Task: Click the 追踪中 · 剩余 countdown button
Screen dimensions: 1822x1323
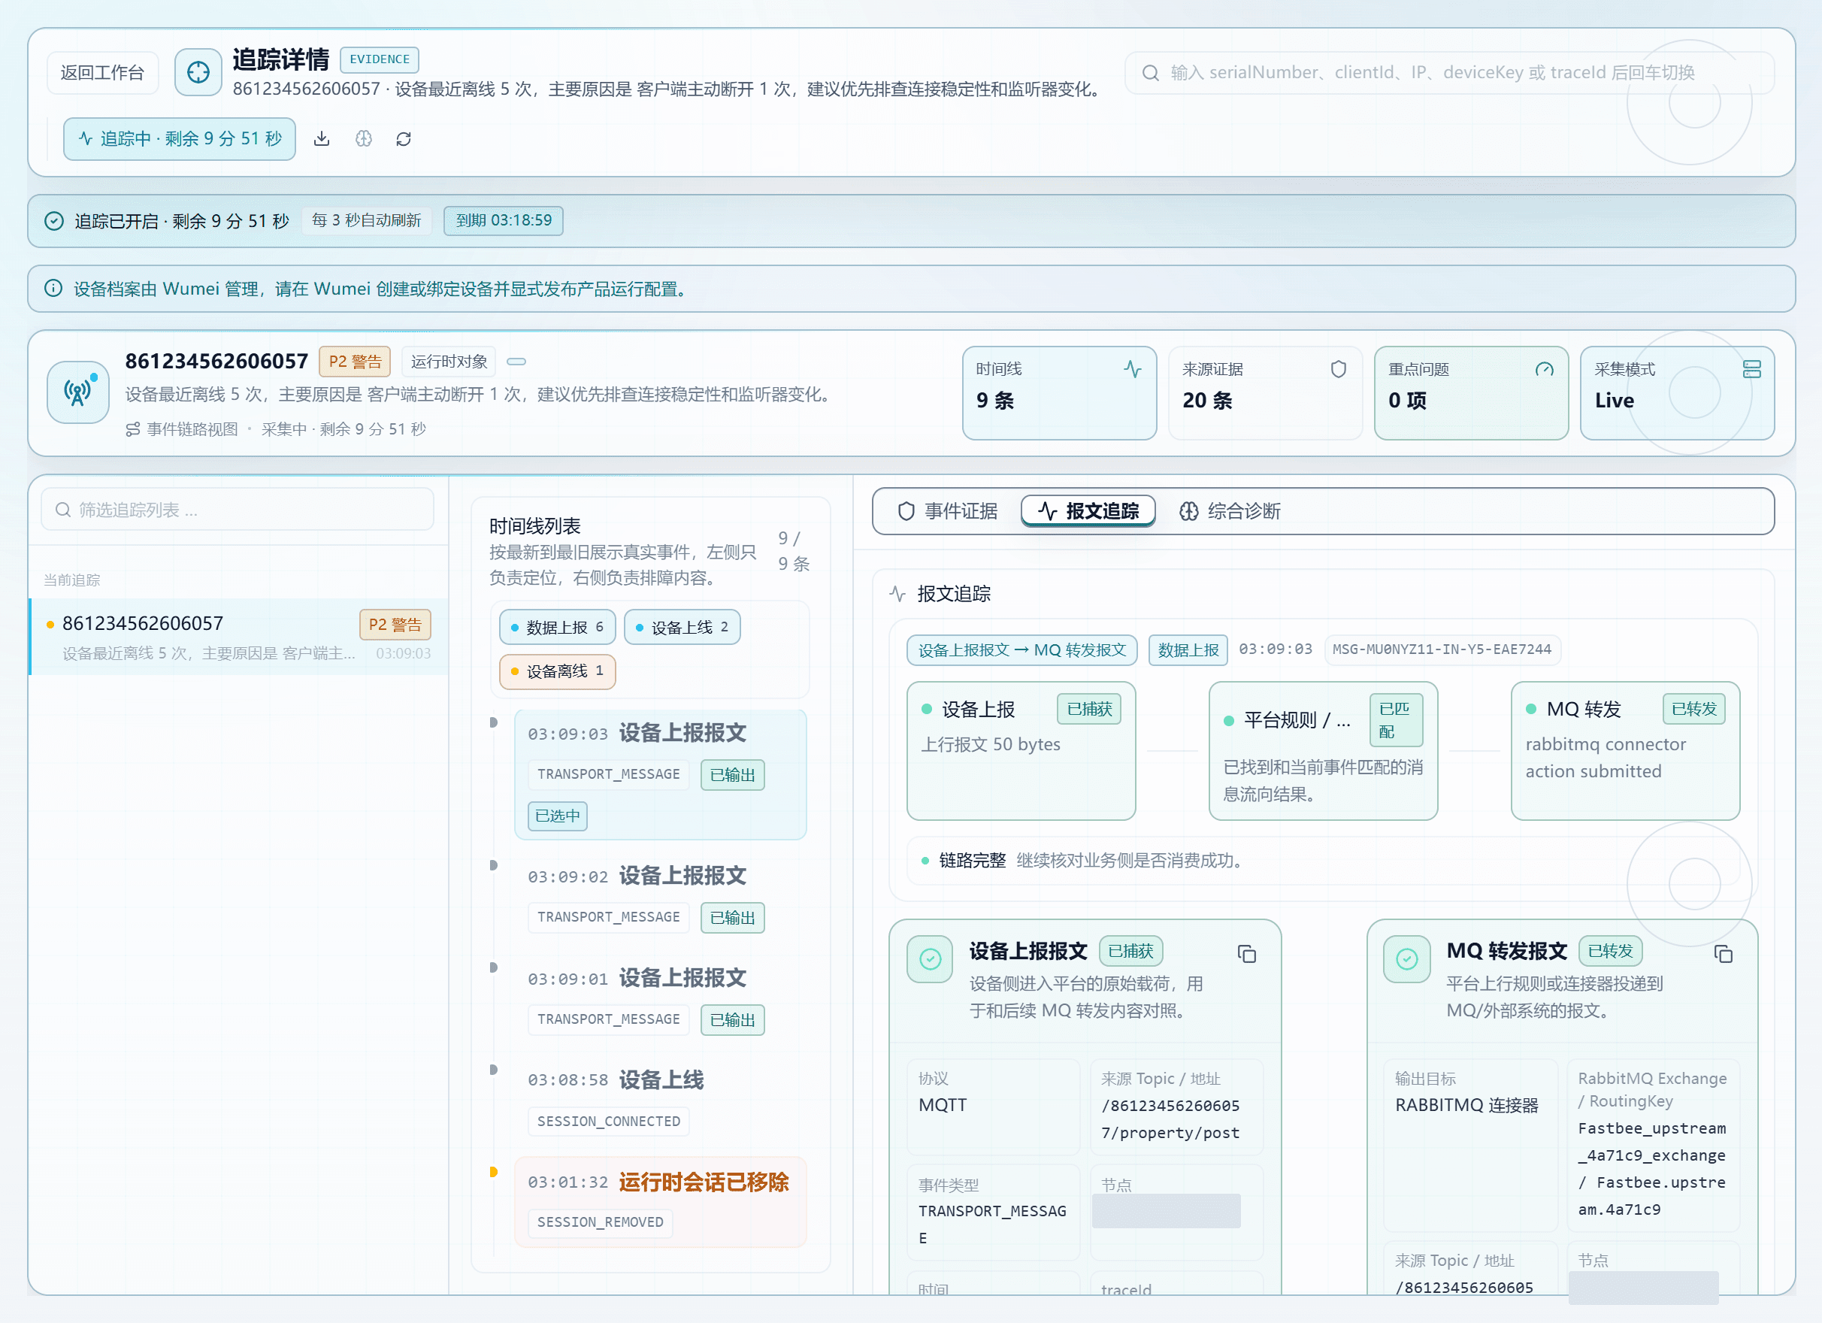Action: coord(180,139)
